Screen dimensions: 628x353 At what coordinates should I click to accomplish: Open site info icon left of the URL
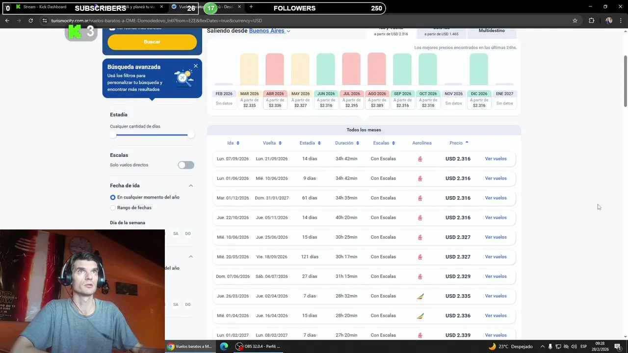point(45,21)
